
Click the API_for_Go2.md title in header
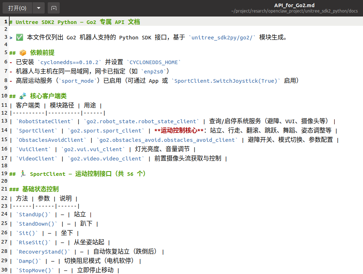294,5
